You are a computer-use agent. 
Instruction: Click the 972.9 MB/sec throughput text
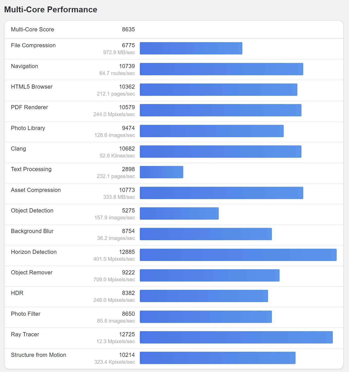[119, 52]
